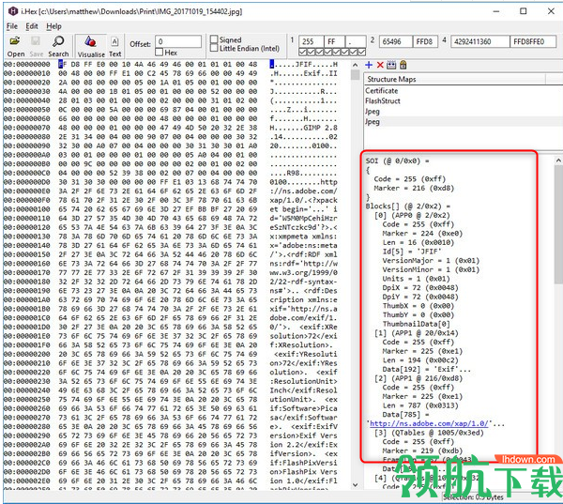563x504 pixels.
Task: Click the 1-byte hex field showing FF
Action: click(x=334, y=41)
